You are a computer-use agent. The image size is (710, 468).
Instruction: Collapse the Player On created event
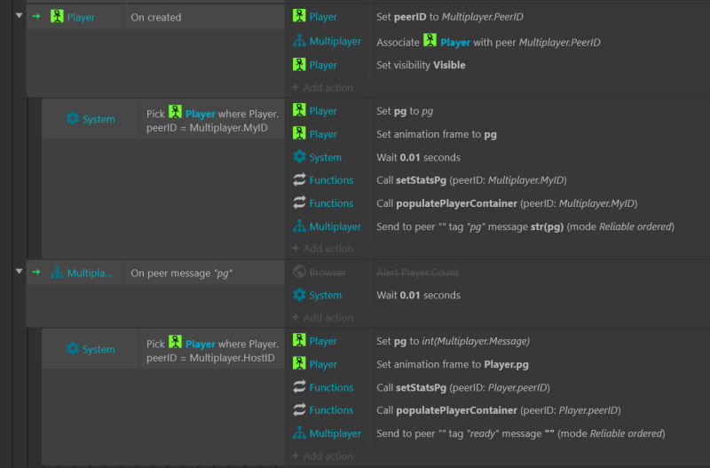[20, 16]
